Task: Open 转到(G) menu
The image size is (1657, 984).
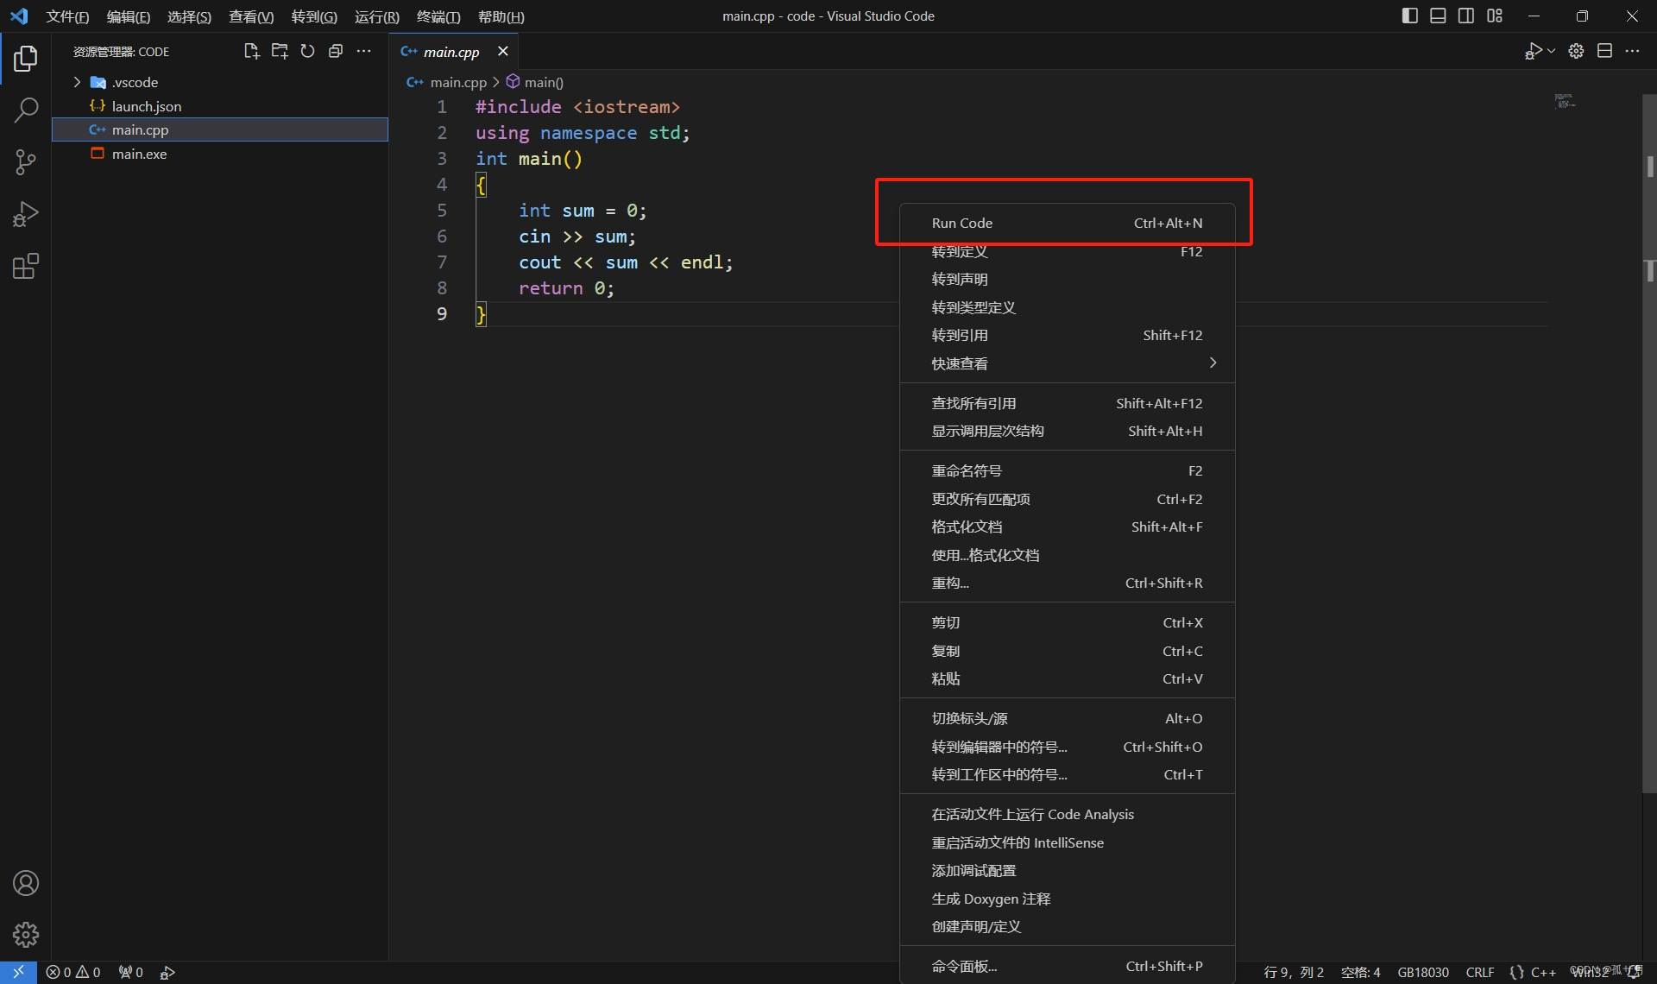Action: [314, 16]
